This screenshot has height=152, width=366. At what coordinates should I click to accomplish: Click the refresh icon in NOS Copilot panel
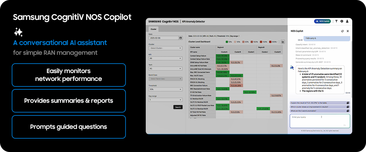tap(342, 31)
